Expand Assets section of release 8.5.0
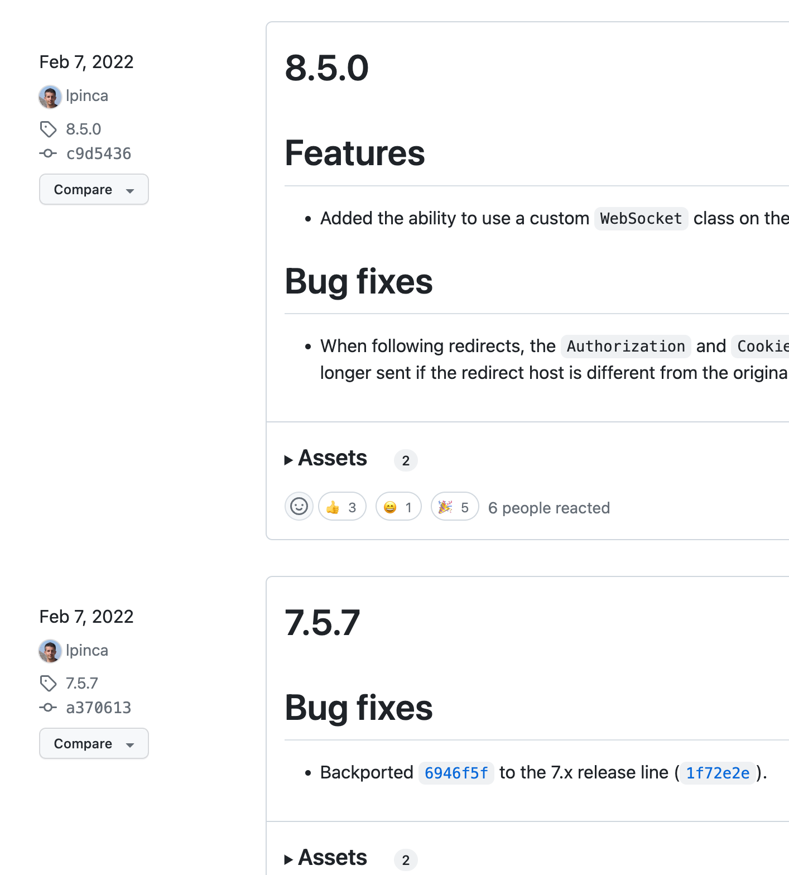Image resolution: width=789 pixels, height=875 pixels. click(x=326, y=459)
